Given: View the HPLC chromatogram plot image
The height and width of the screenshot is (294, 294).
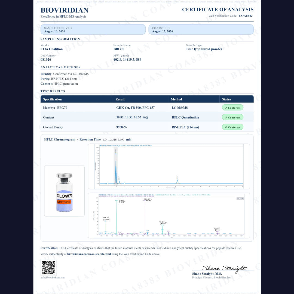Looking at the screenshot, I should pos(169,167).
